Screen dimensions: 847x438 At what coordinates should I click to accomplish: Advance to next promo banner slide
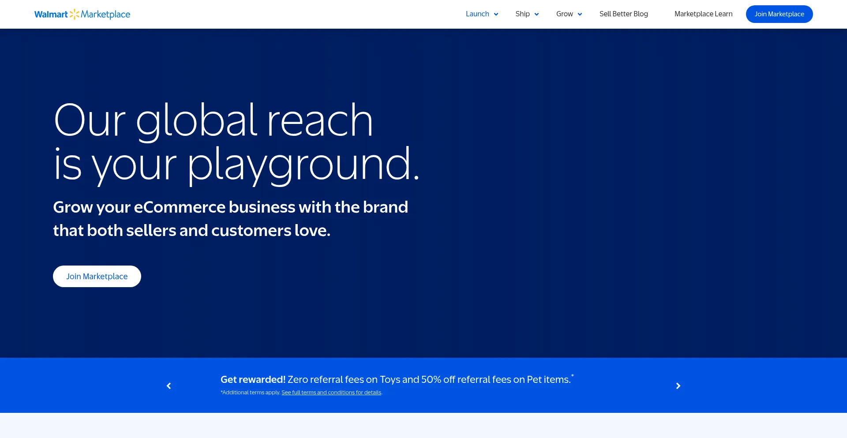click(678, 386)
